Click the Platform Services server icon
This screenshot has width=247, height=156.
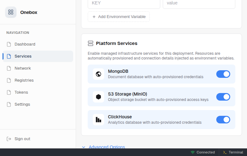point(91,43)
